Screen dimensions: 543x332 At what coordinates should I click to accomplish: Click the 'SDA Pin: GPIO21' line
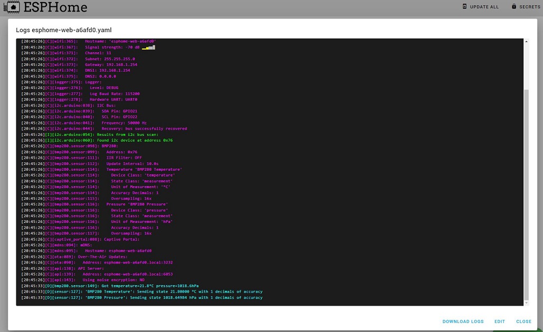pyautogui.click(x=79, y=112)
